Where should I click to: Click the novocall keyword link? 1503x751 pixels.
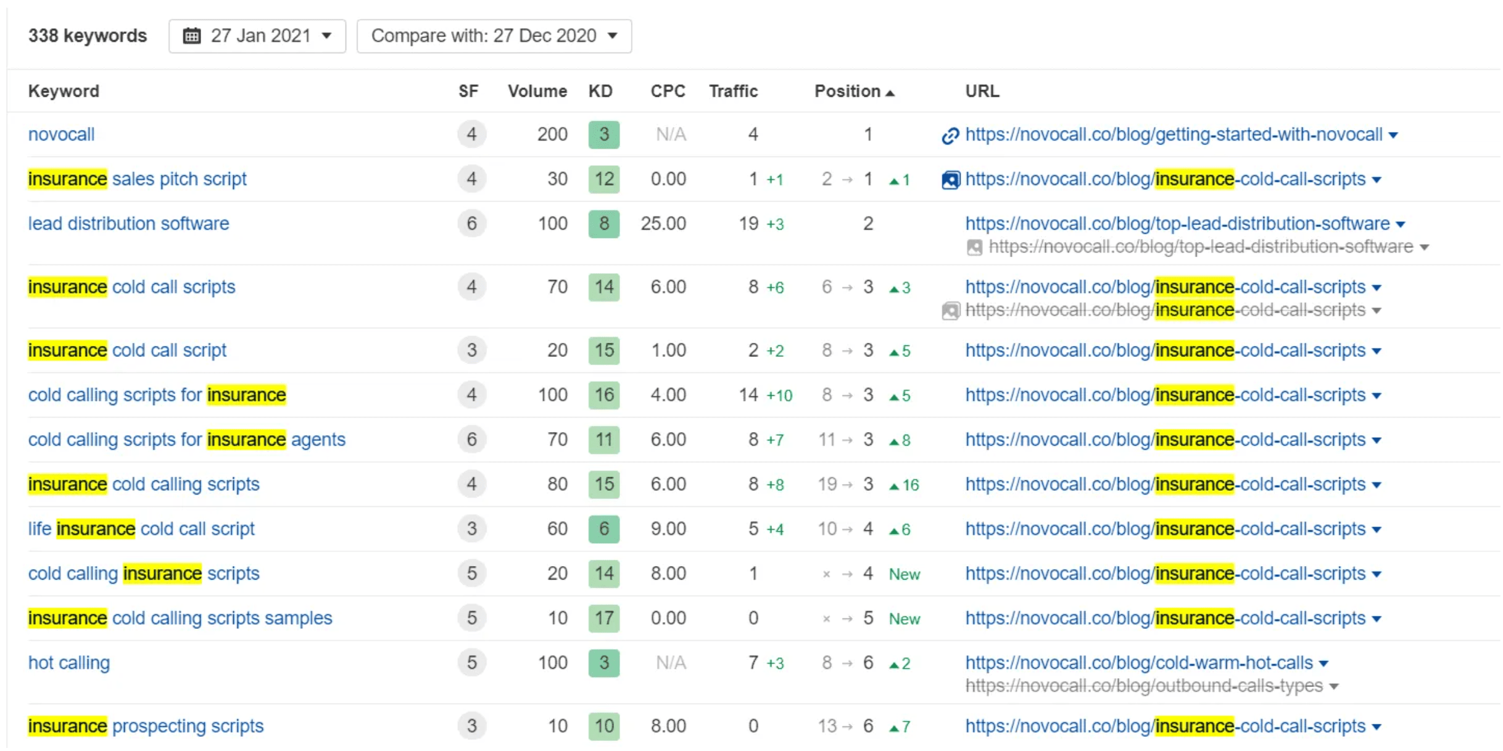62,134
